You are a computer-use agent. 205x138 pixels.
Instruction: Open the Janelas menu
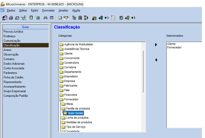63,10
